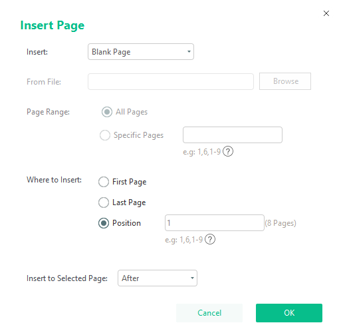Select the Last Page radio button
The width and height of the screenshot is (339, 333).
tap(104, 202)
